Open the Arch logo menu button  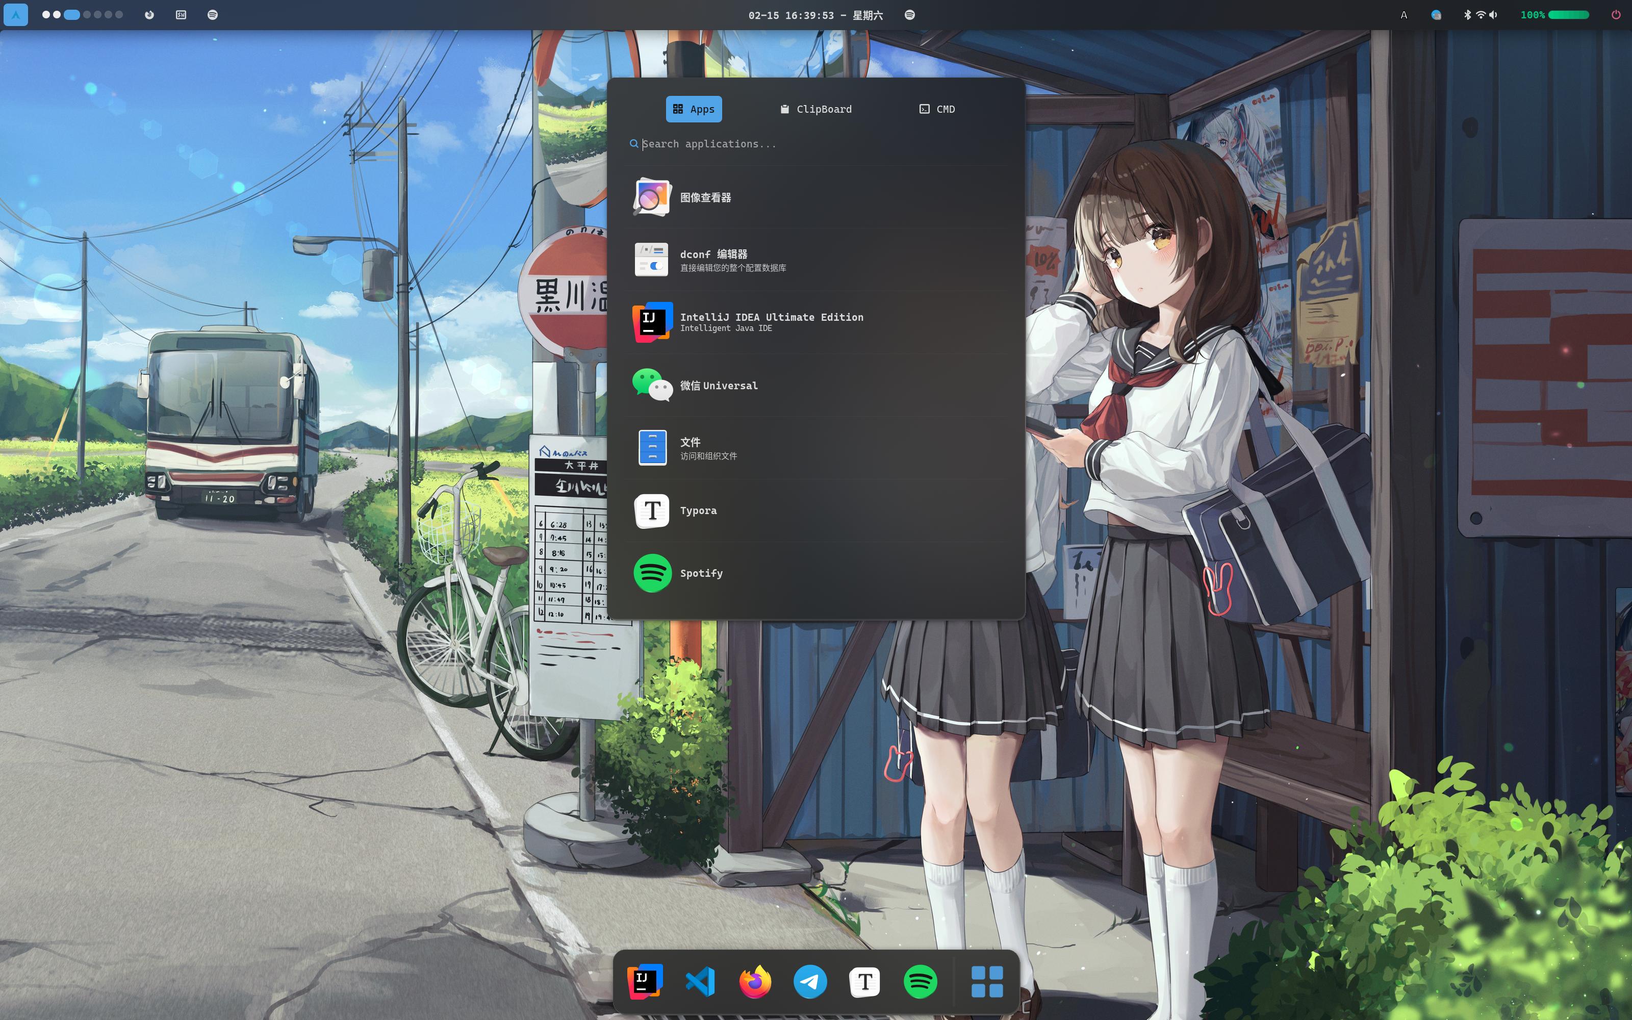click(x=15, y=15)
